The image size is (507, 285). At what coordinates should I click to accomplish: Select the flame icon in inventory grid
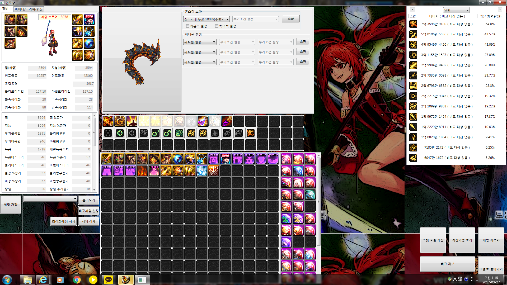(x=142, y=171)
